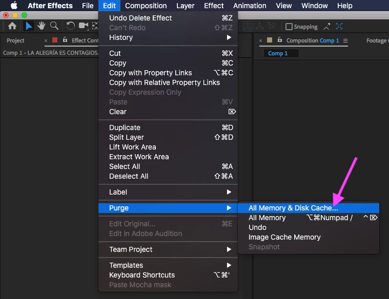Open the Effect menu
The width and height of the screenshot is (389, 299).
[x=214, y=6]
